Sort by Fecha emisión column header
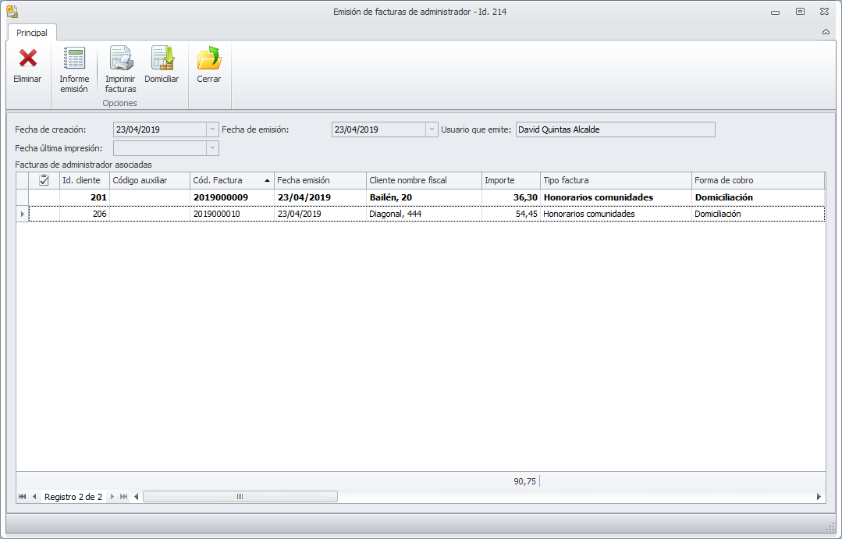This screenshot has height=539, width=842. 320,180
